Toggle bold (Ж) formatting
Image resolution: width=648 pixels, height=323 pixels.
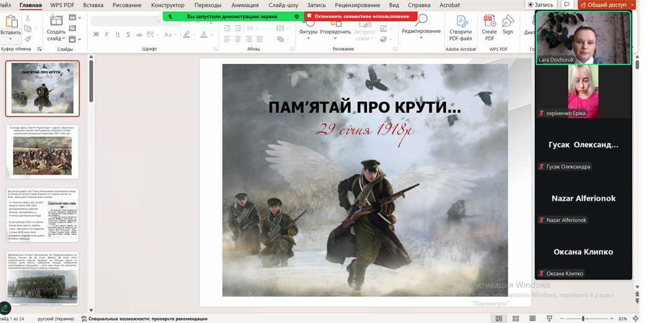(96, 35)
